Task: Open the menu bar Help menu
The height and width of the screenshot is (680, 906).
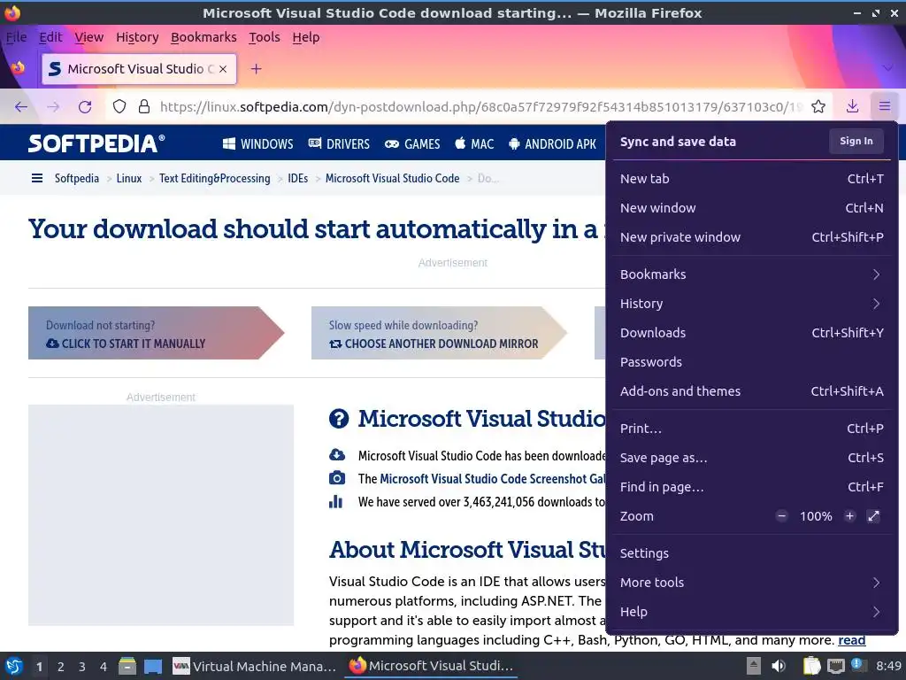Action: pyautogui.click(x=305, y=37)
